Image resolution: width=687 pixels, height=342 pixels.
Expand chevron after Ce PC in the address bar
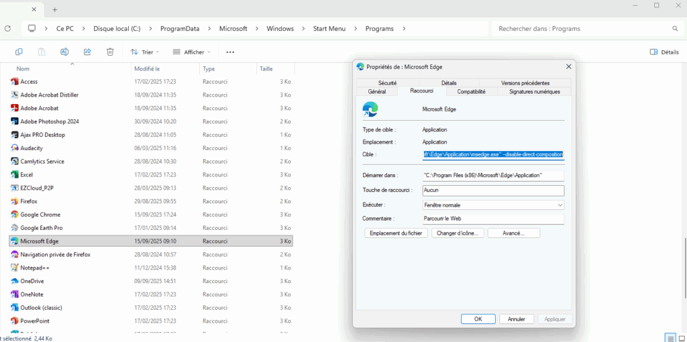pyautogui.click(x=84, y=28)
